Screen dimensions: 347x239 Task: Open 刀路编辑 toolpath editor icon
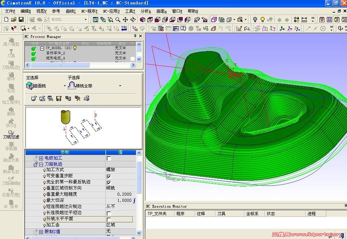[x=11, y=181]
